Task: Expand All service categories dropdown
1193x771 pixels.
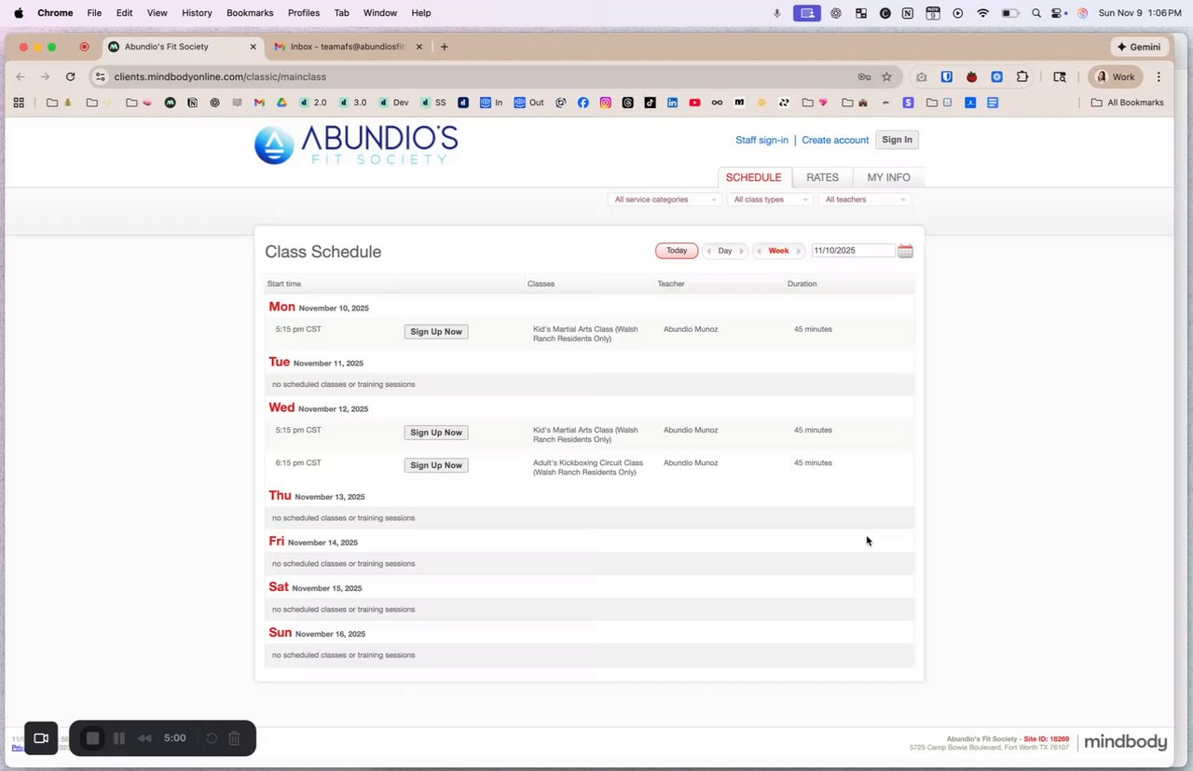Action: pyautogui.click(x=665, y=200)
